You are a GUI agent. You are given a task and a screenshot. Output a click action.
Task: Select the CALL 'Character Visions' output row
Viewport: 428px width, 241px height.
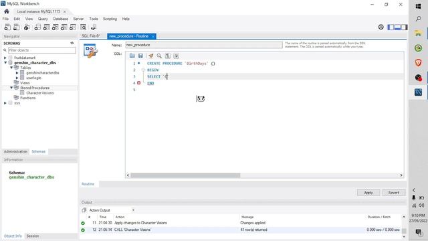pyautogui.click(x=241, y=230)
